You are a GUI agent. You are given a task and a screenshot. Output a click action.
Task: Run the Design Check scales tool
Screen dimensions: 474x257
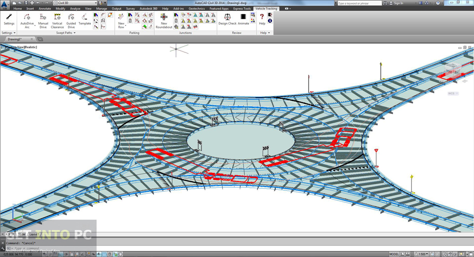pyautogui.click(x=228, y=19)
